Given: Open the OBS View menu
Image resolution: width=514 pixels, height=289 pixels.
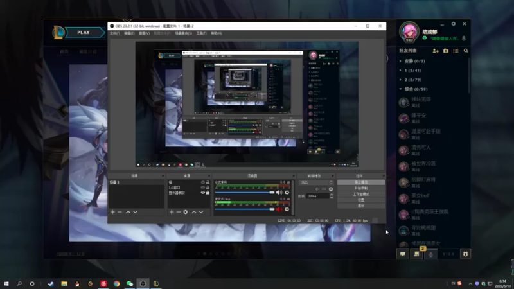Looking at the screenshot, I should pyautogui.click(x=144, y=33).
